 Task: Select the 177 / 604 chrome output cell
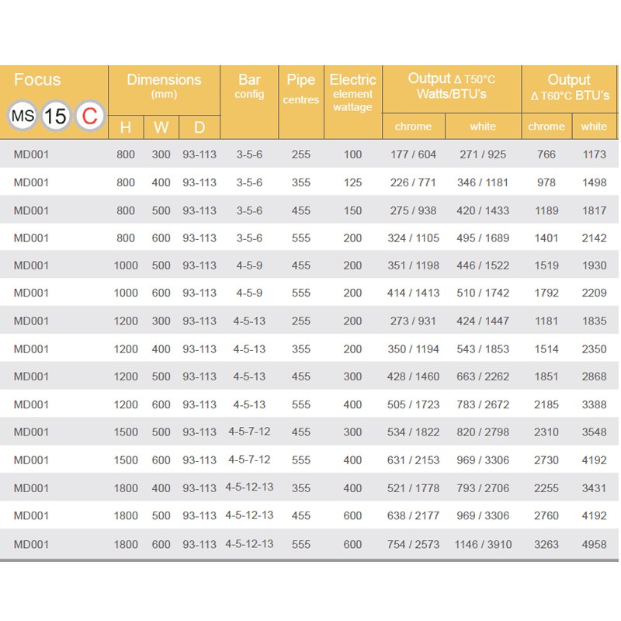pos(413,154)
